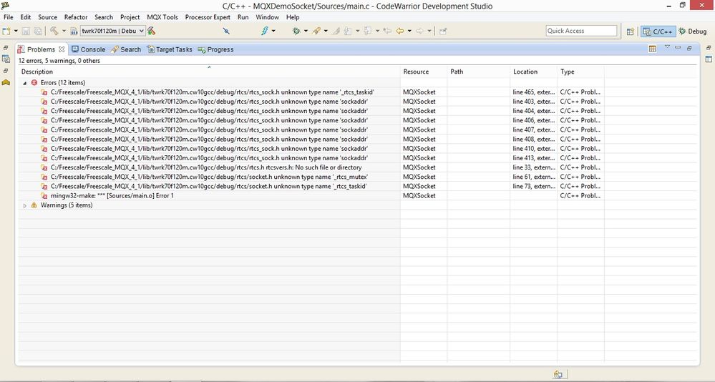Switch to the Console tab
This screenshot has width=715, height=382.
click(89, 49)
